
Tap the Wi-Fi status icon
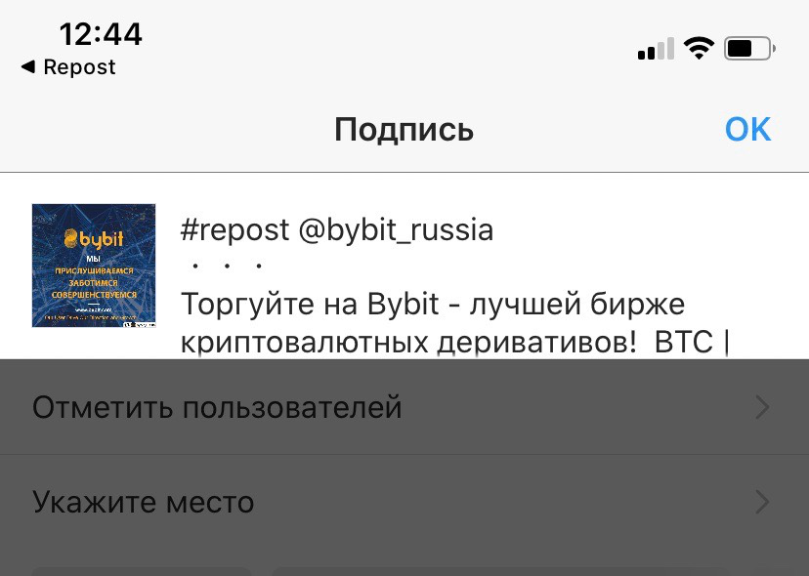coord(699,49)
